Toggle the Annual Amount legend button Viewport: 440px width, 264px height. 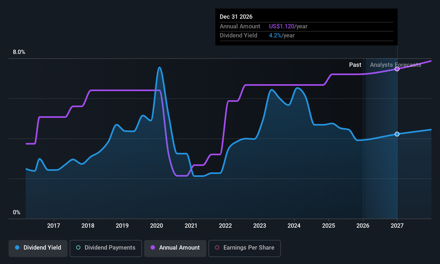click(175, 248)
